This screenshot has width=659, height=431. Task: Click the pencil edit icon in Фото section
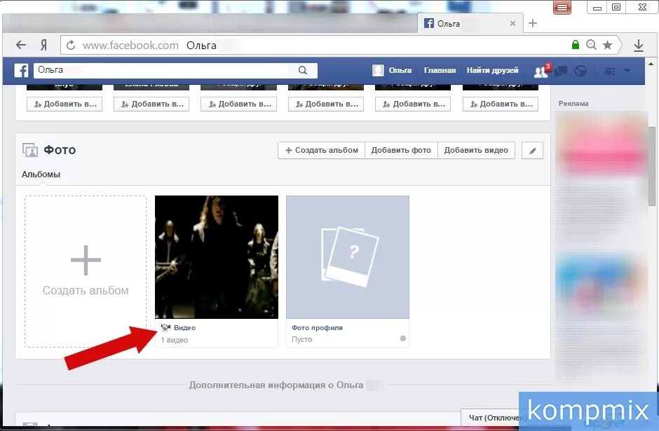[532, 151]
